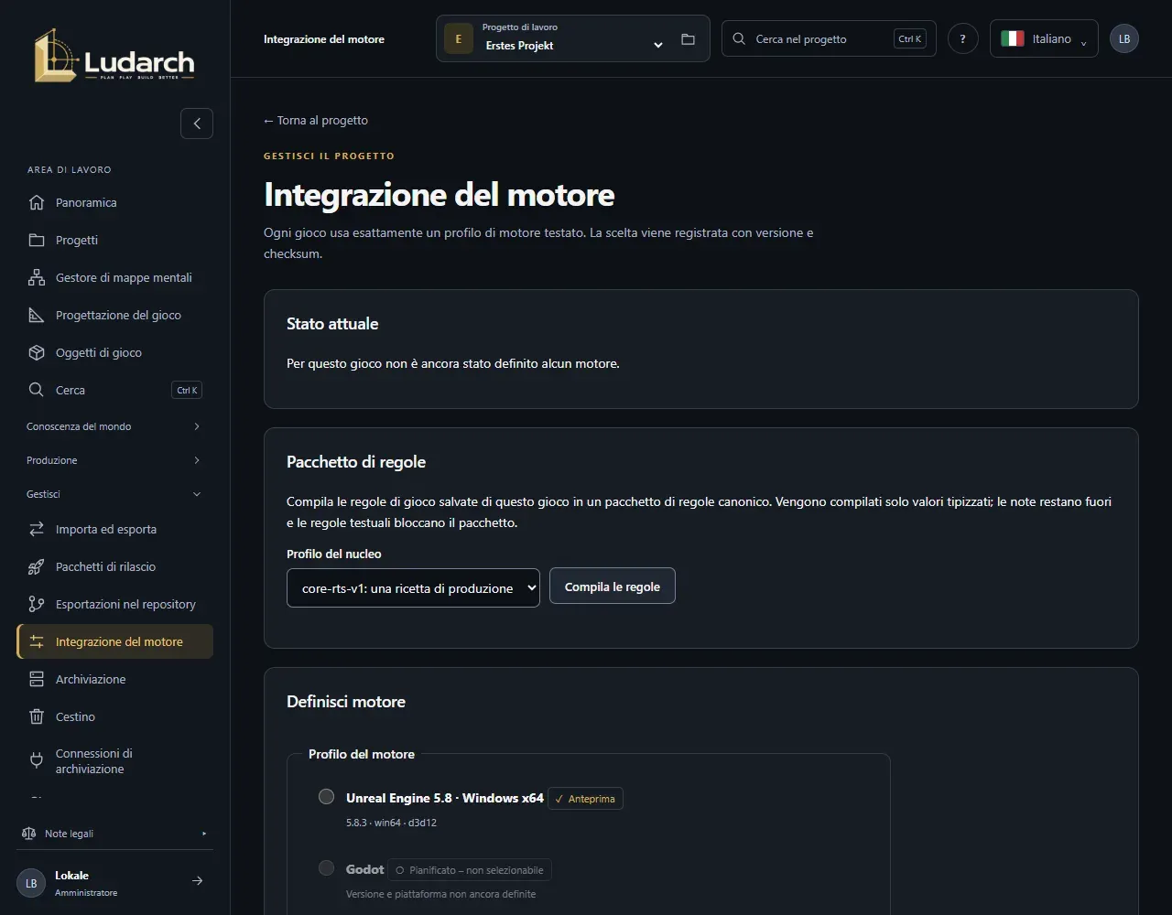Open Gestore di mappe mentali
The width and height of the screenshot is (1172, 915).
114,277
